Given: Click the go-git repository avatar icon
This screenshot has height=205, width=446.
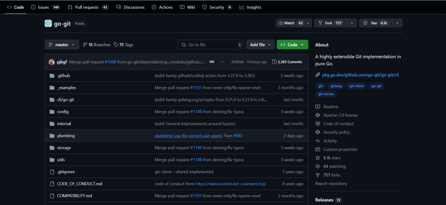Looking at the screenshot, I should point(48,23).
